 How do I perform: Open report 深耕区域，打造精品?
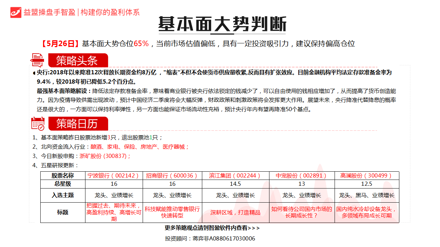[235, 212]
